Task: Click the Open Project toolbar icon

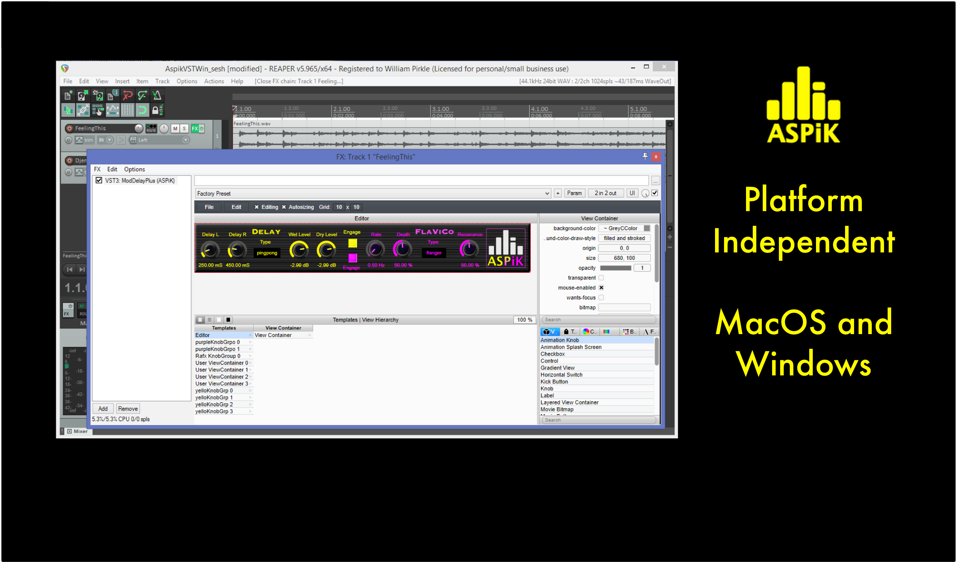Action: pyautogui.click(x=83, y=95)
